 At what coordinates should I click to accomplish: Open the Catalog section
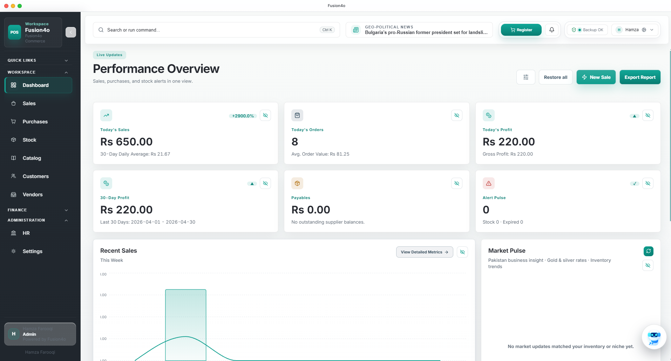pos(32,158)
